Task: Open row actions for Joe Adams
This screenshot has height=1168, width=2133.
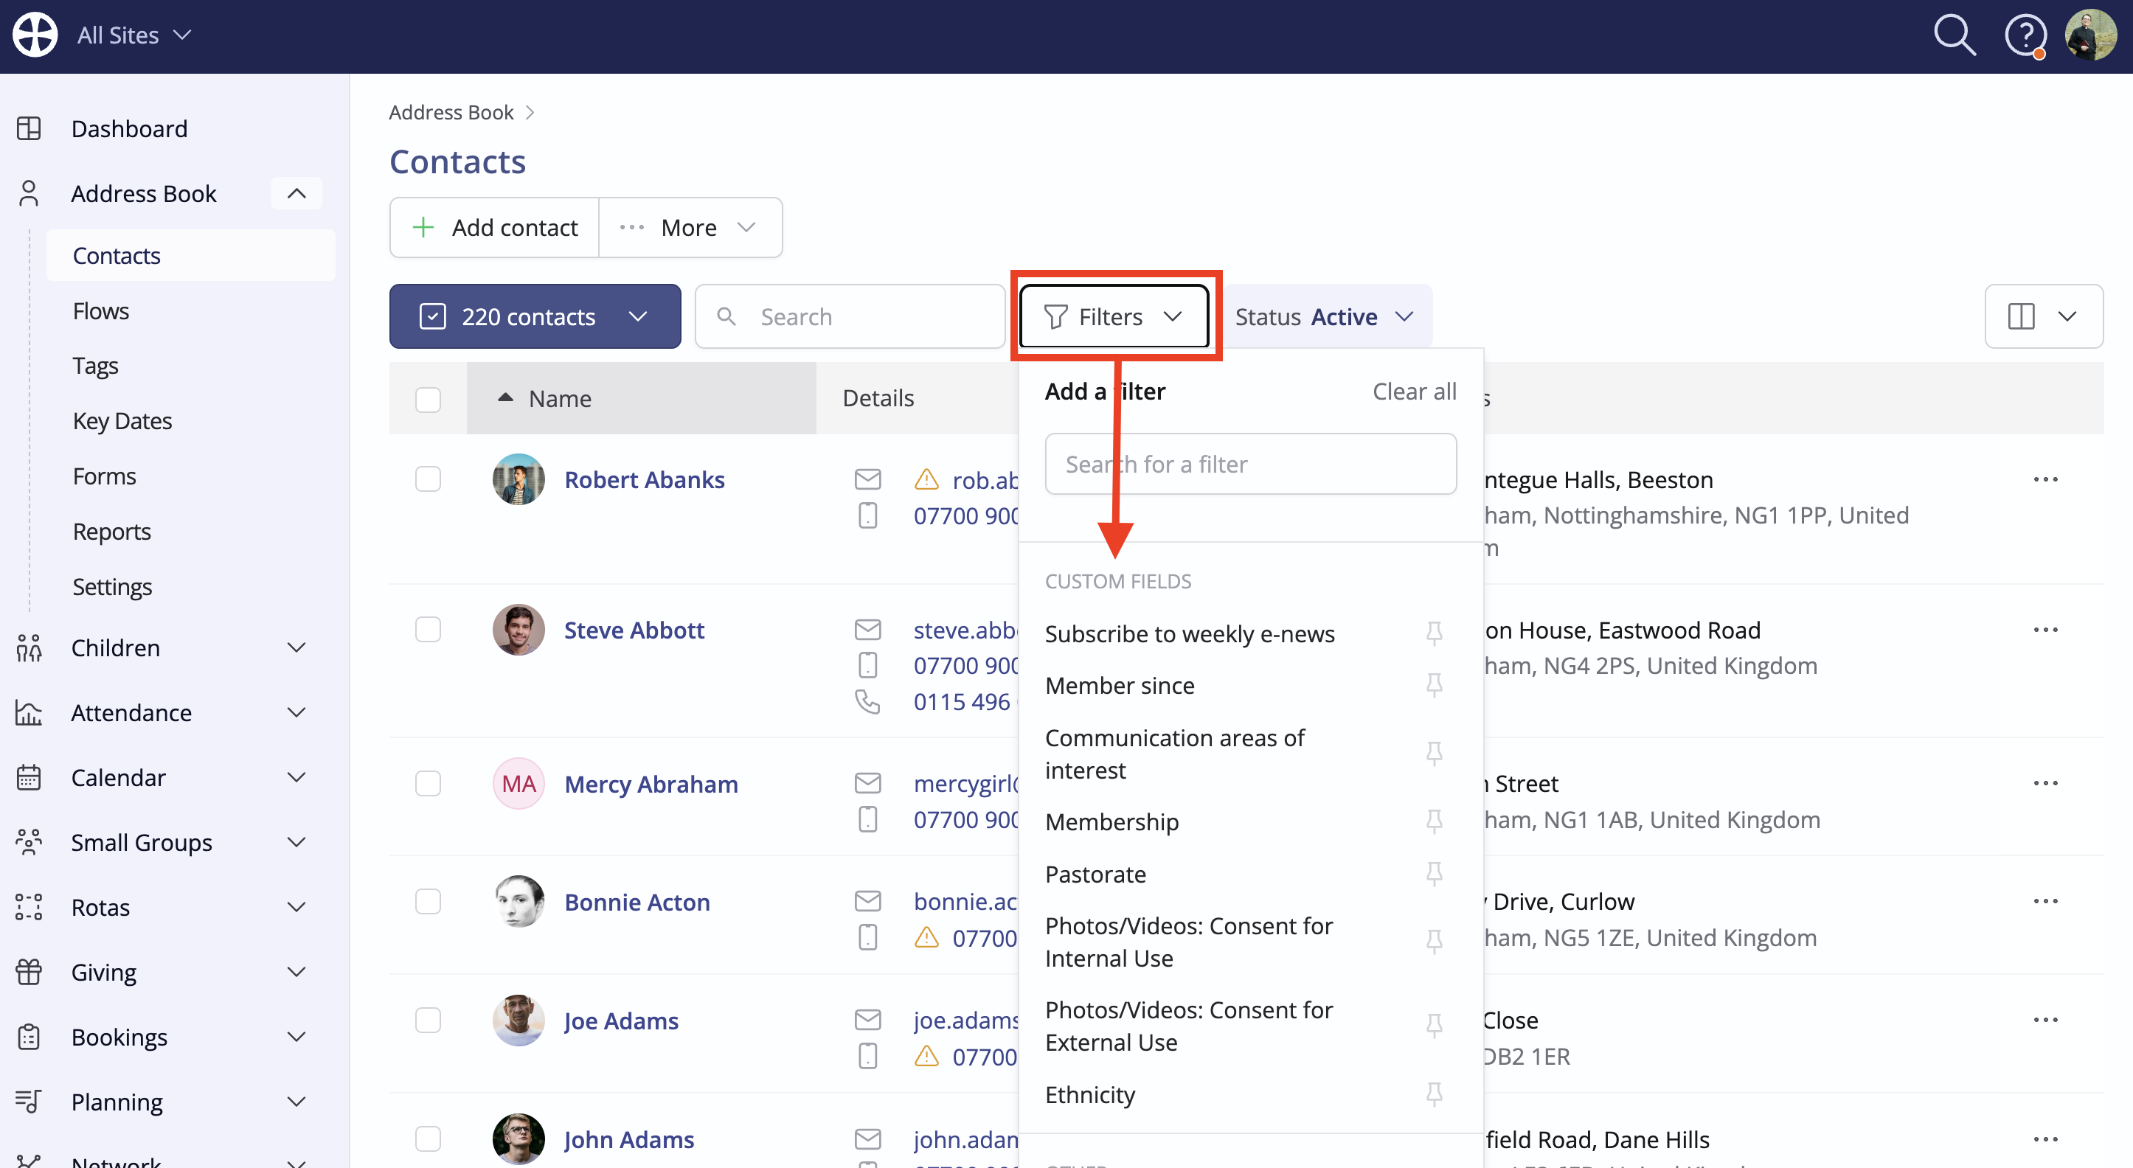Action: coord(2045,1020)
